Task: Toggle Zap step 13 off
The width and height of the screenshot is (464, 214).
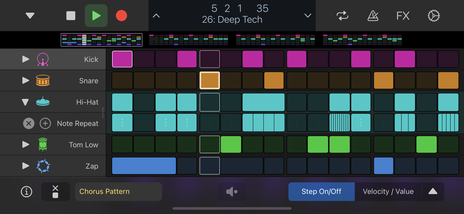Action: [384, 166]
